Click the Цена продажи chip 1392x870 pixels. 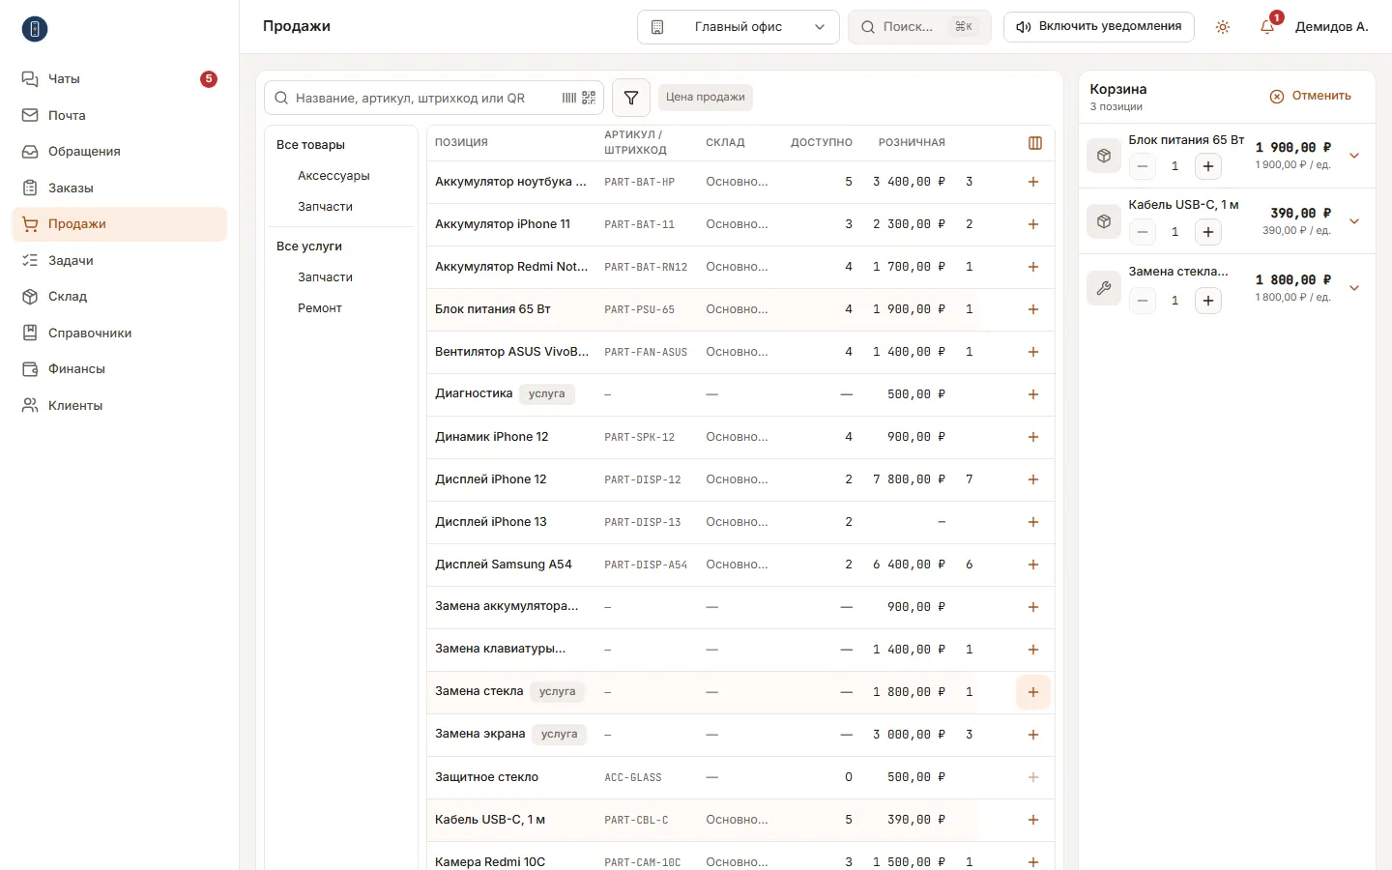[706, 98]
